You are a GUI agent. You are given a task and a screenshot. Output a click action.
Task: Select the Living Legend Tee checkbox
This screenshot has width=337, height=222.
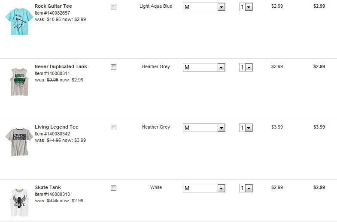(x=113, y=127)
